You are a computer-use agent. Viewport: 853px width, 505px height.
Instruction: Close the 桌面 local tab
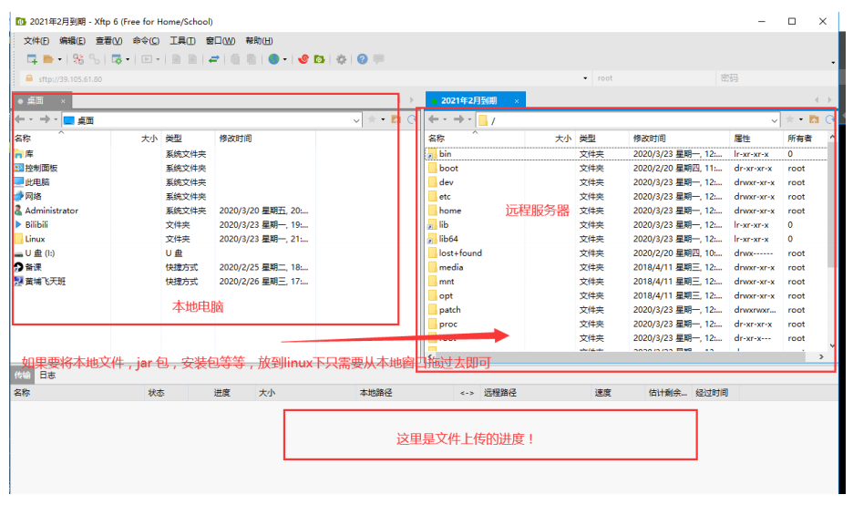click(x=63, y=100)
